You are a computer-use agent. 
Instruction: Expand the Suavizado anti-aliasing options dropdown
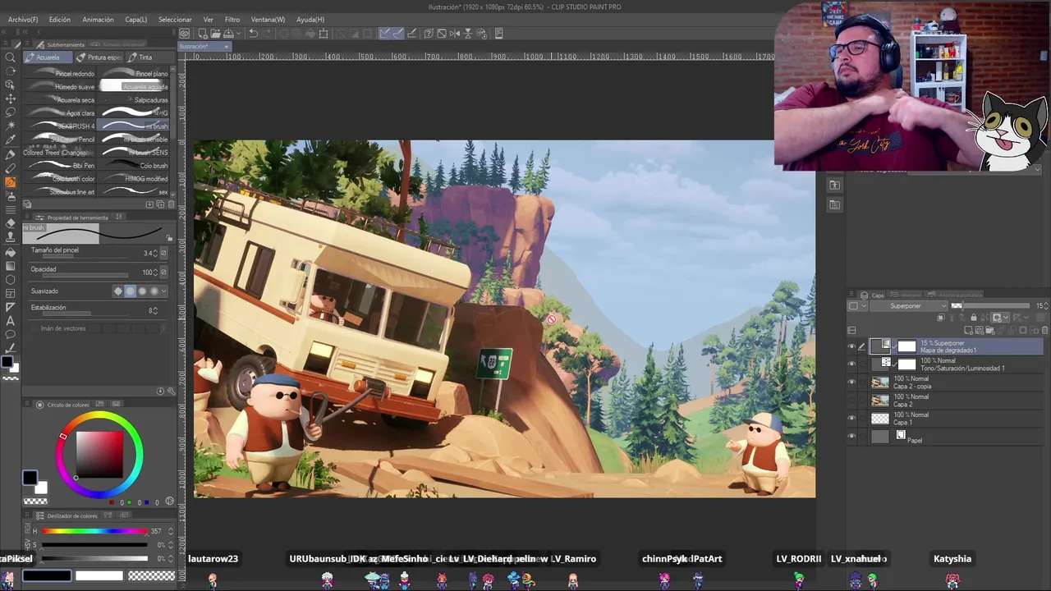tap(163, 291)
